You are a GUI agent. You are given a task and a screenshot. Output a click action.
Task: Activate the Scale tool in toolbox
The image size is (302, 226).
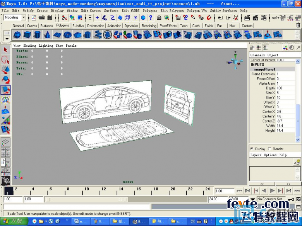5,90
